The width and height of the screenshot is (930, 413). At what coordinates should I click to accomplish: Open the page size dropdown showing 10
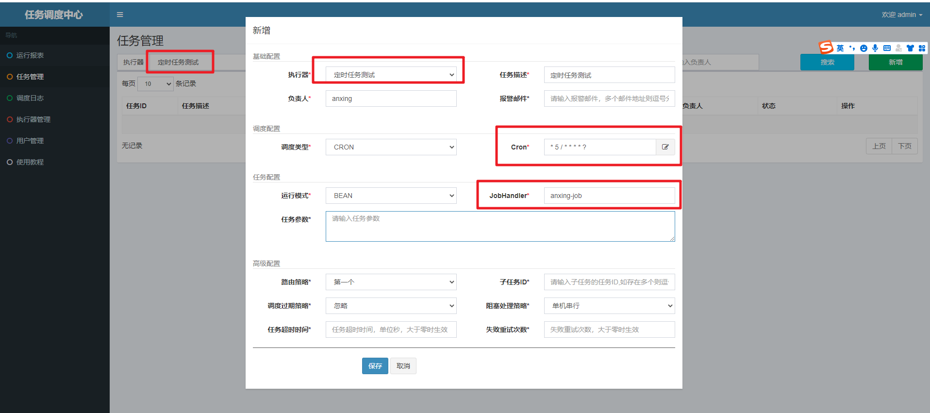click(x=156, y=84)
